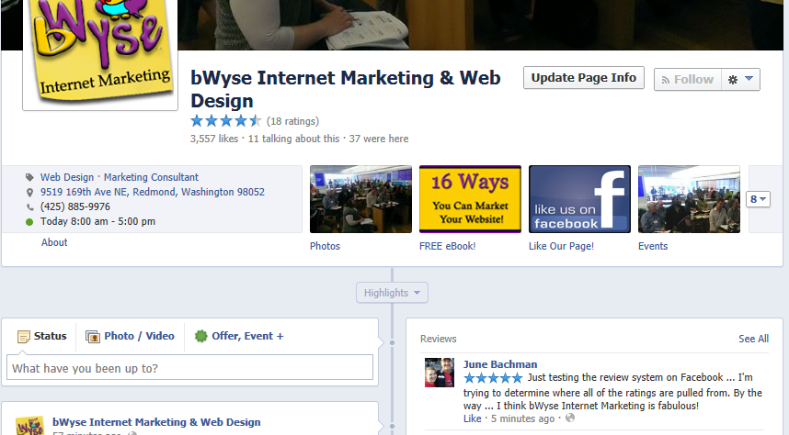Click the Status note icon
Image resolution: width=789 pixels, height=435 pixels.
pos(23,337)
